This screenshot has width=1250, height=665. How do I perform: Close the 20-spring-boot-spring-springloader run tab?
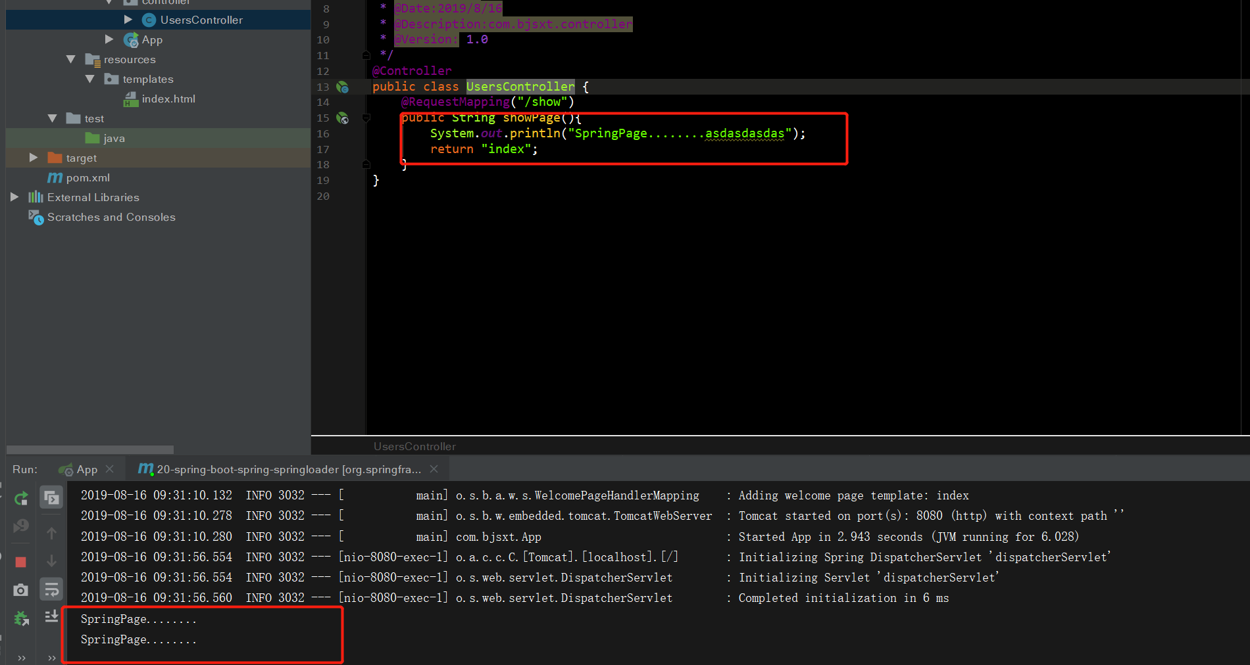(434, 469)
